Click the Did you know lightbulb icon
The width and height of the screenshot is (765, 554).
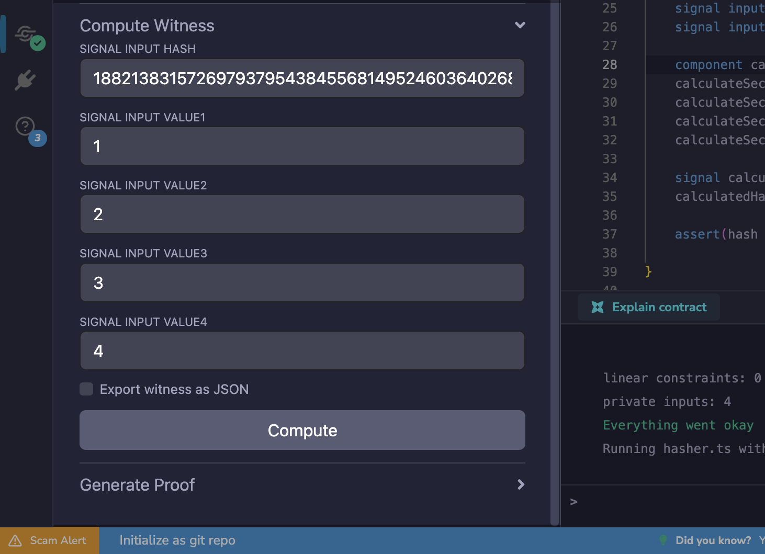coord(663,540)
